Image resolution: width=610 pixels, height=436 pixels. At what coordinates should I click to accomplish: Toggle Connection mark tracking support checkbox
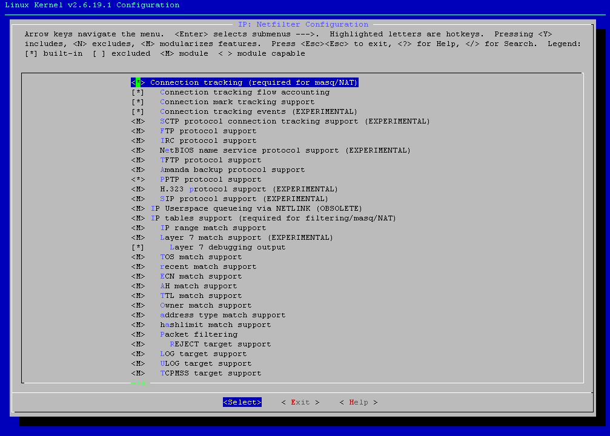tap(138, 102)
